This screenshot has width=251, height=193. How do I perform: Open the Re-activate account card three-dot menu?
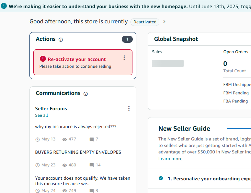pos(124,58)
